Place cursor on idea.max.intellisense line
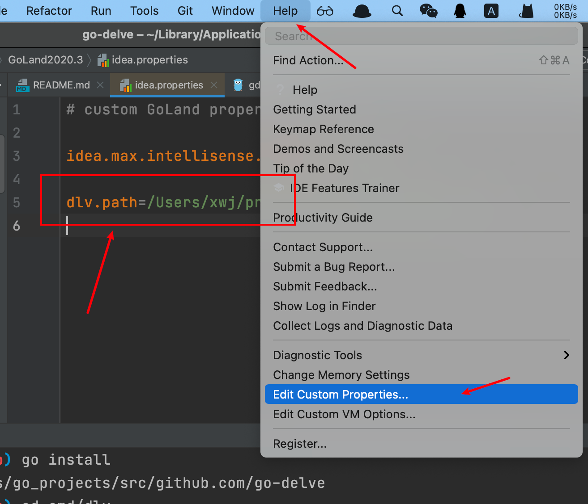The image size is (588, 504). coord(163,156)
